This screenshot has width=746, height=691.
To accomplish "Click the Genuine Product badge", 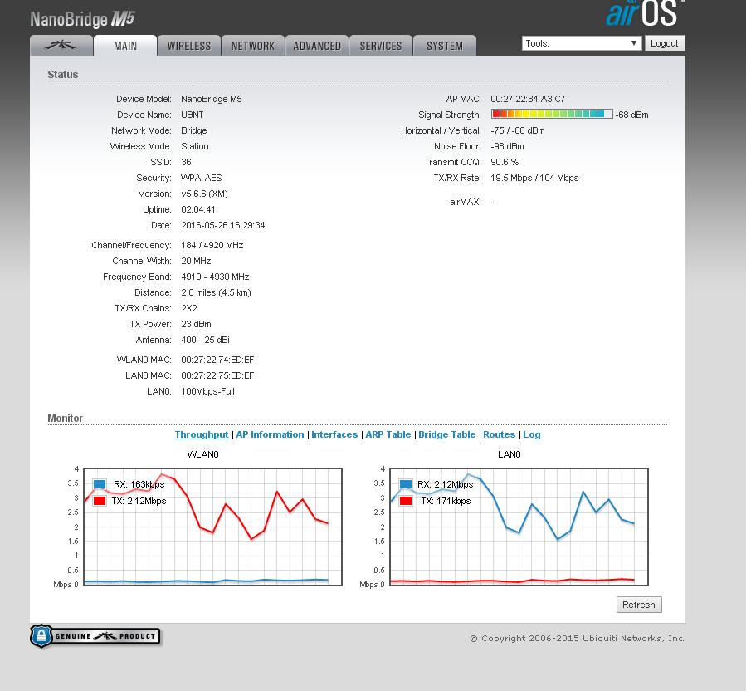I will pyautogui.click(x=95, y=636).
